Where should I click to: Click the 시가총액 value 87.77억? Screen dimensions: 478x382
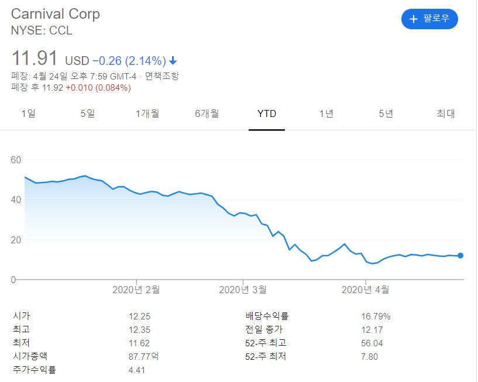pyautogui.click(x=143, y=356)
